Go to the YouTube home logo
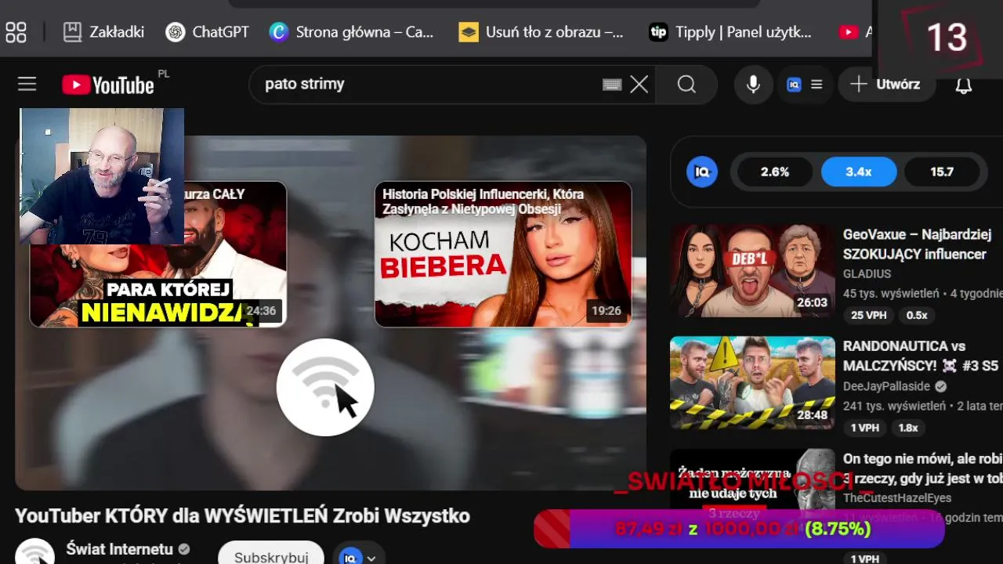This screenshot has width=1003, height=564. coord(108,85)
